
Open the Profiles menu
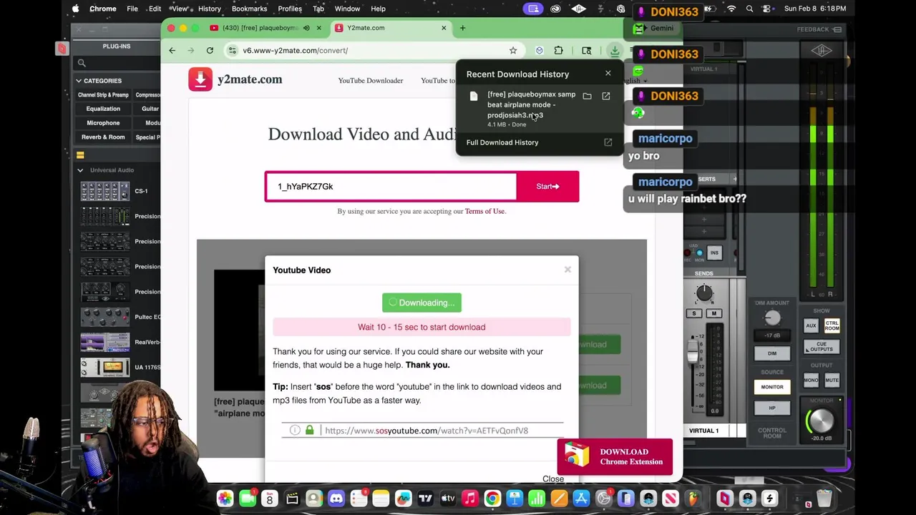290,9
